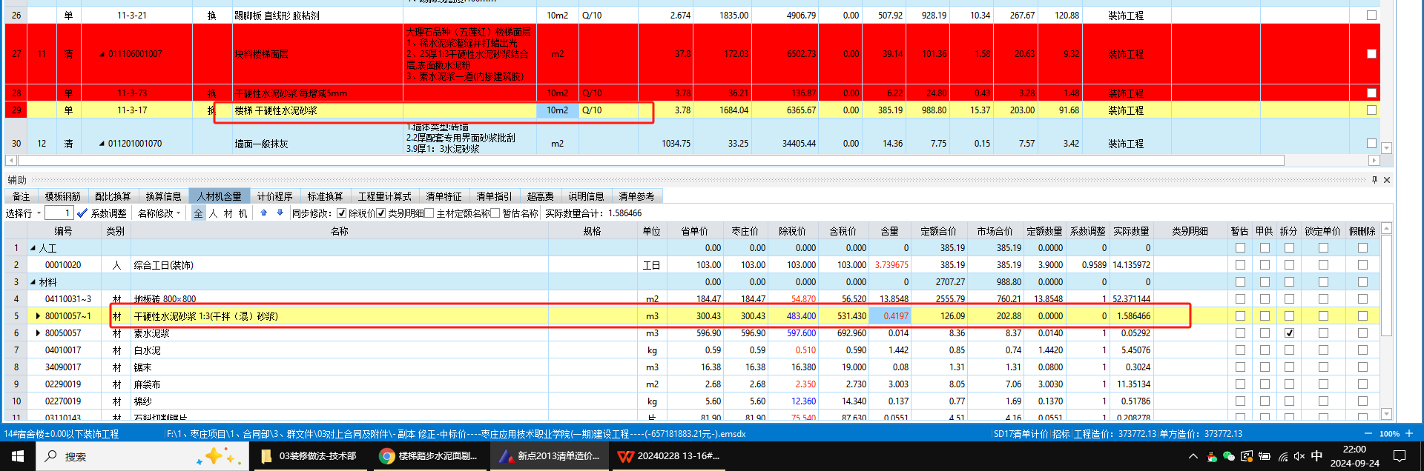
Task: Zoom out with status bar minus
Action: (1368, 434)
